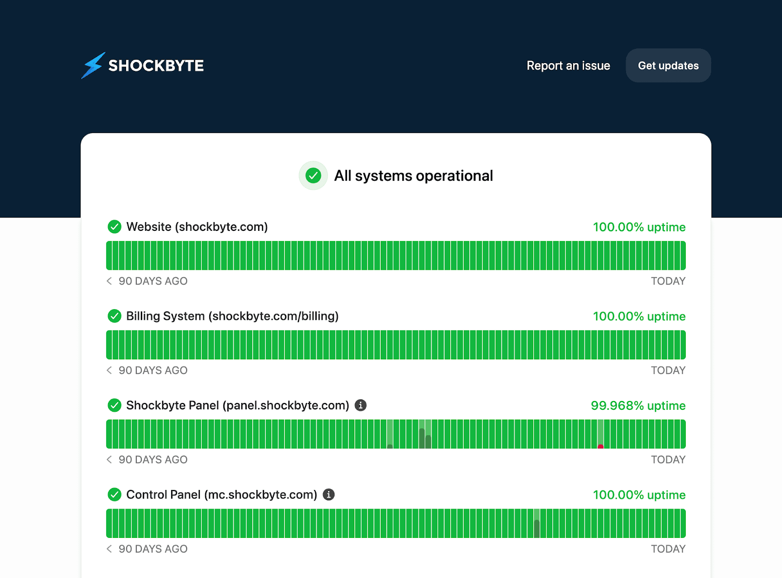This screenshot has height=578, width=782.
Task: Click the 100.00% uptime text beside Website
Action: (638, 227)
